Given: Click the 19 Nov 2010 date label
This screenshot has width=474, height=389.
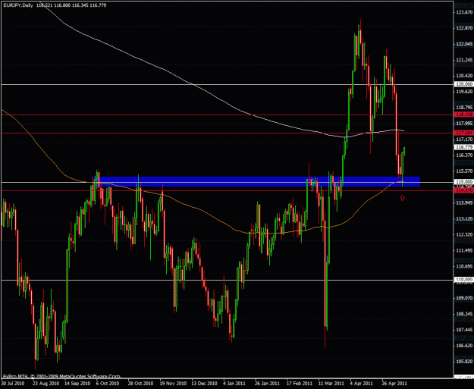Looking at the screenshot, I should (x=173, y=384).
